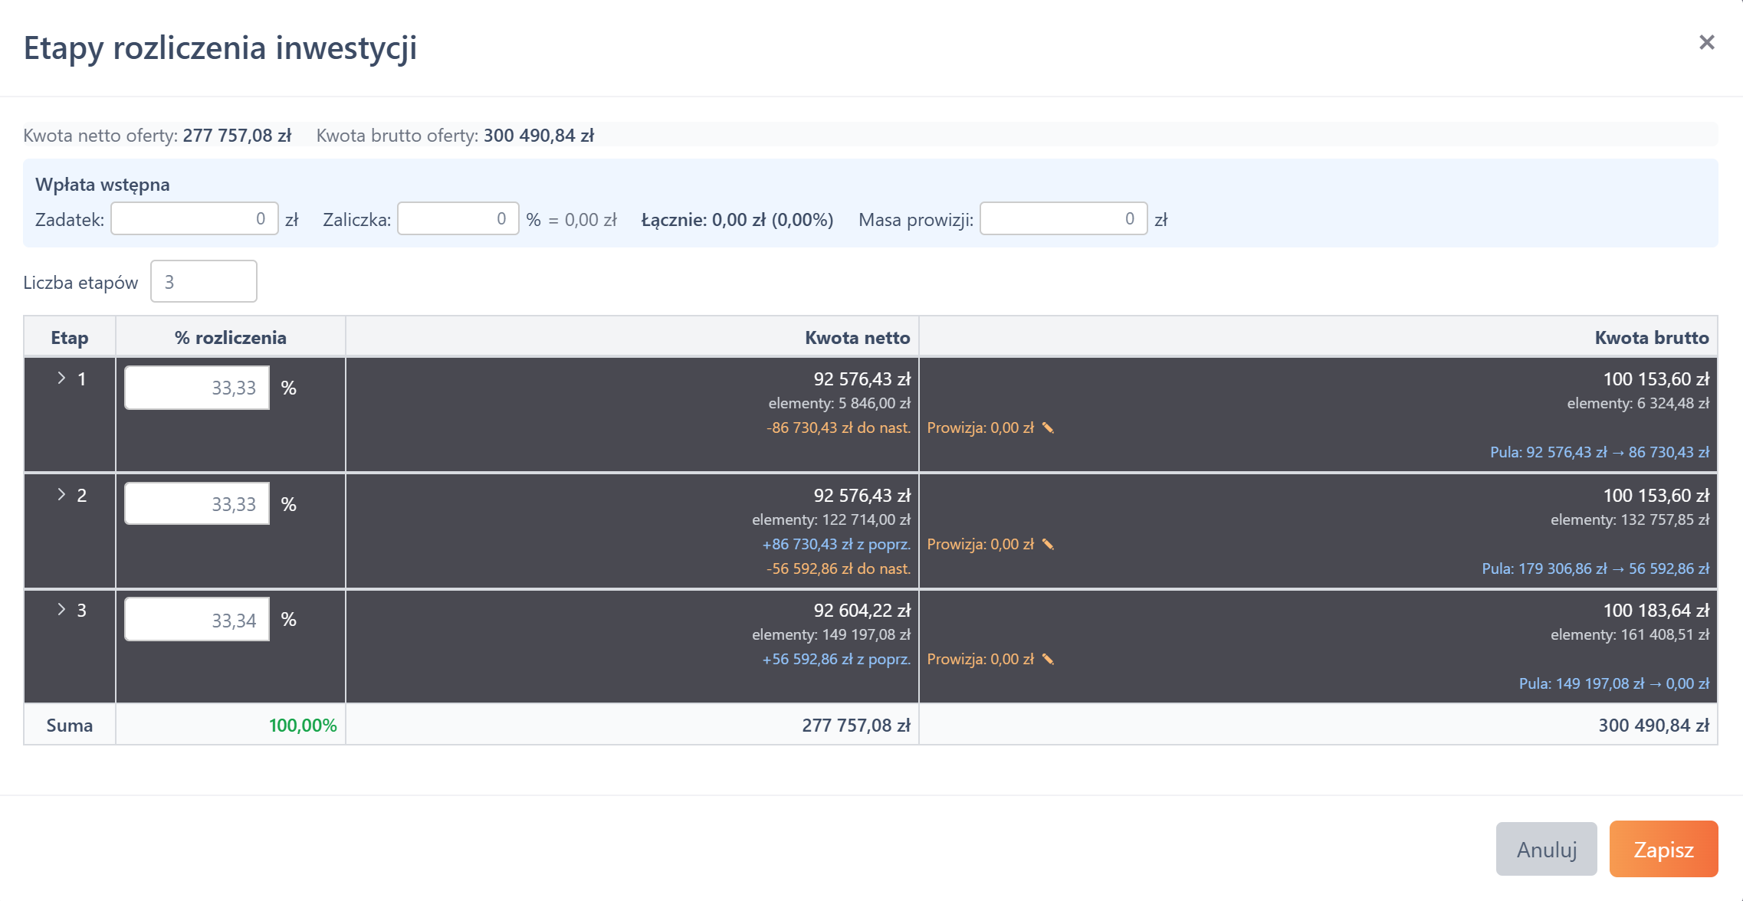Edit commission pencil icon for stage 3
The height and width of the screenshot is (901, 1743).
[x=1048, y=660]
